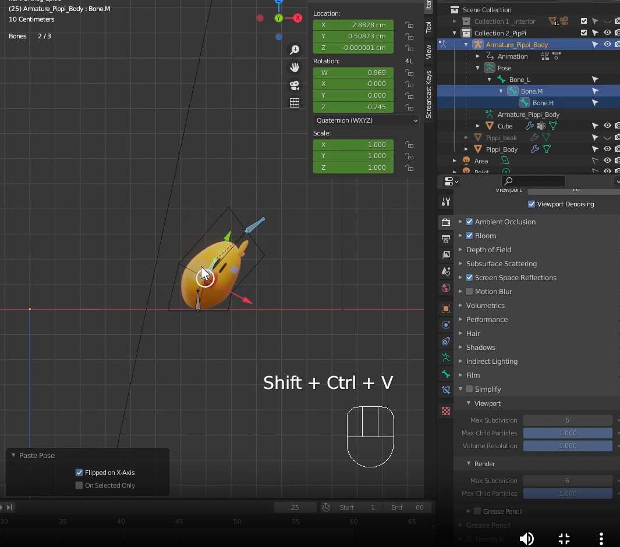Click the lock icon beside Rotation W
620x547 pixels.
[x=409, y=73]
